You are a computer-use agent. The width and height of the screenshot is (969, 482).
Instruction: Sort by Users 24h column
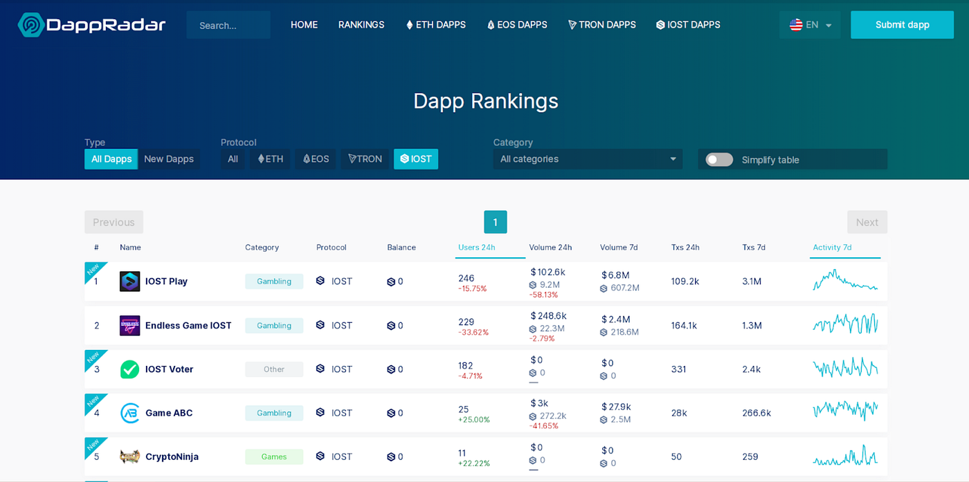[477, 248]
